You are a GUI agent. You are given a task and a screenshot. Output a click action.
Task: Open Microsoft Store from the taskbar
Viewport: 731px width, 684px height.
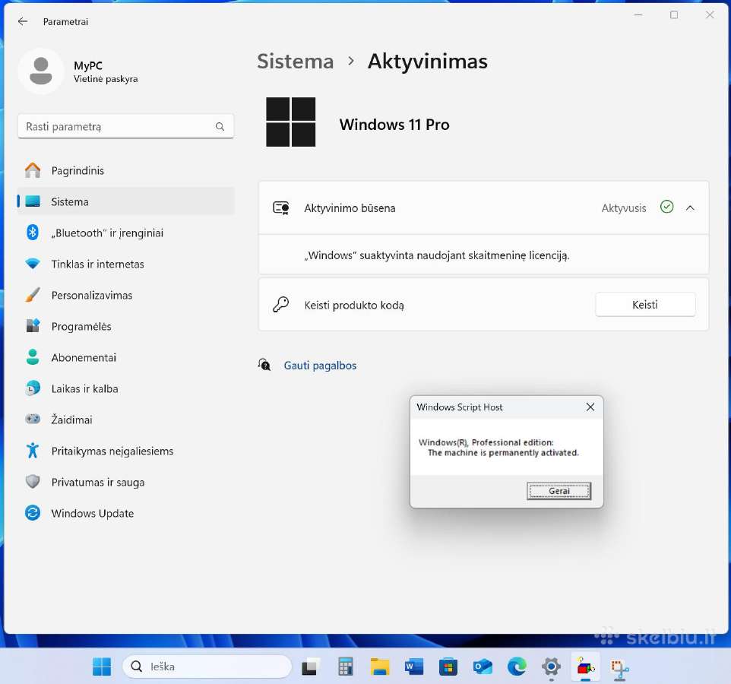point(448,667)
